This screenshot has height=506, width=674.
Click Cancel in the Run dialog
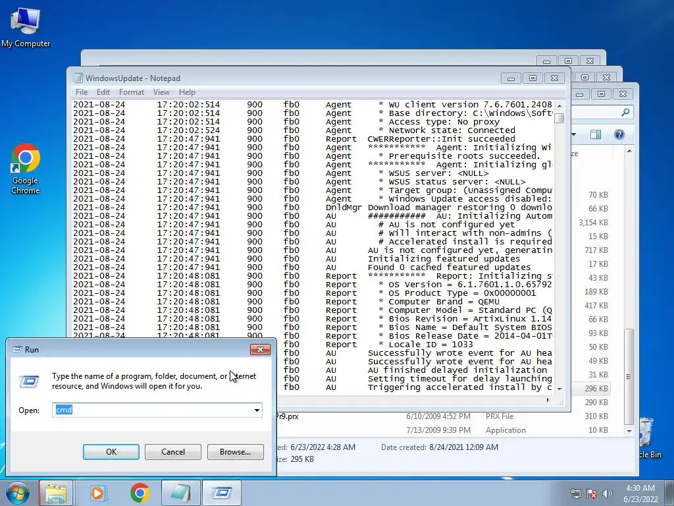click(x=173, y=452)
